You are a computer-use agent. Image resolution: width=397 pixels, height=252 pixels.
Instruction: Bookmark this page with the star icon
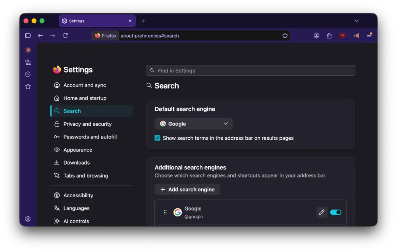(x=285, y=36)
